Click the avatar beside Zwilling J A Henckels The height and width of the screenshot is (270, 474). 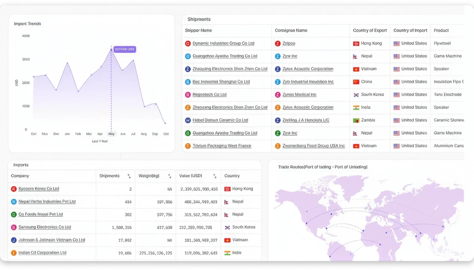(278, 120)
